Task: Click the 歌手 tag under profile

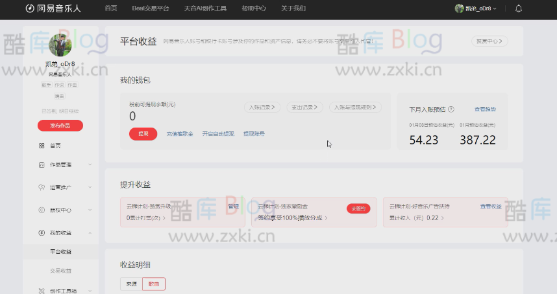Action: click(47, 85)
